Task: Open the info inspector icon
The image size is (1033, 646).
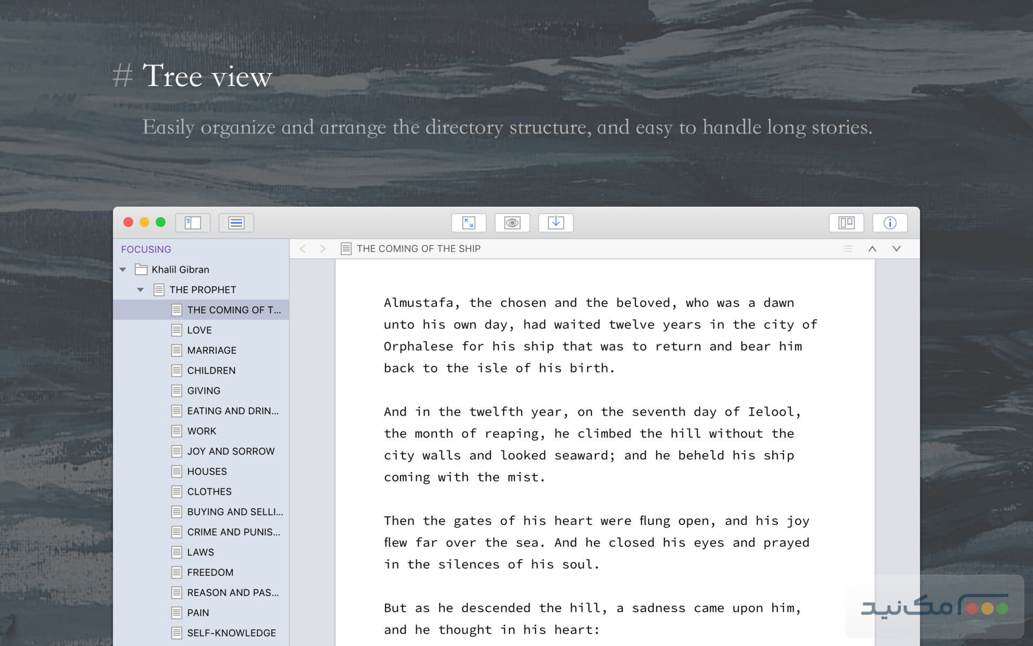Action: (x=889, y=223)
